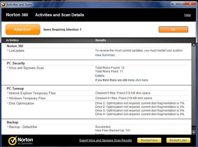Expand the Disk Optimization arrow
The image size is (198, 147).
point(8,104)
